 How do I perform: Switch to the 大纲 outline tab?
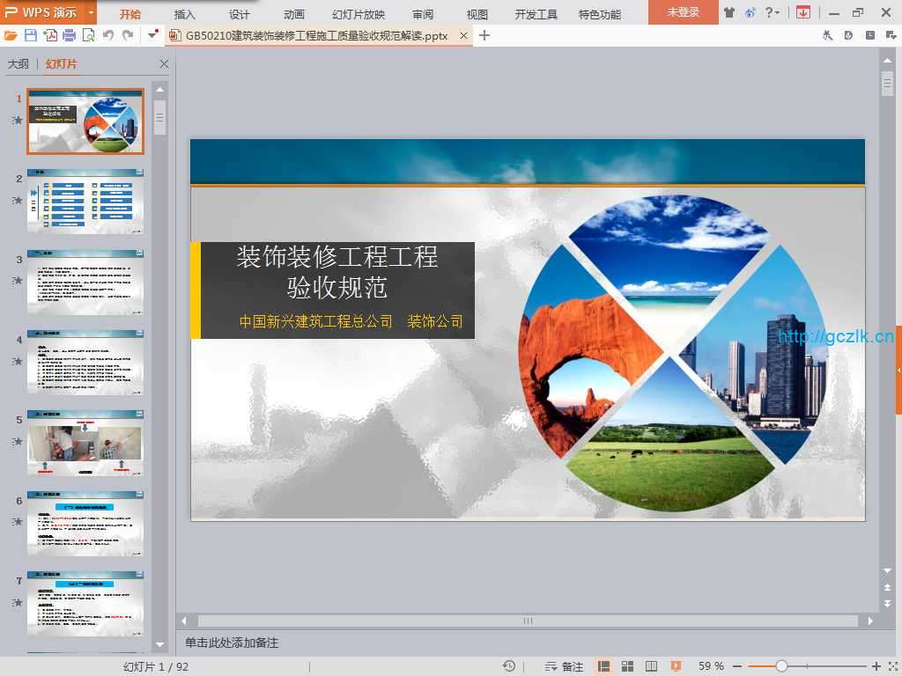[x=18, y=64]
